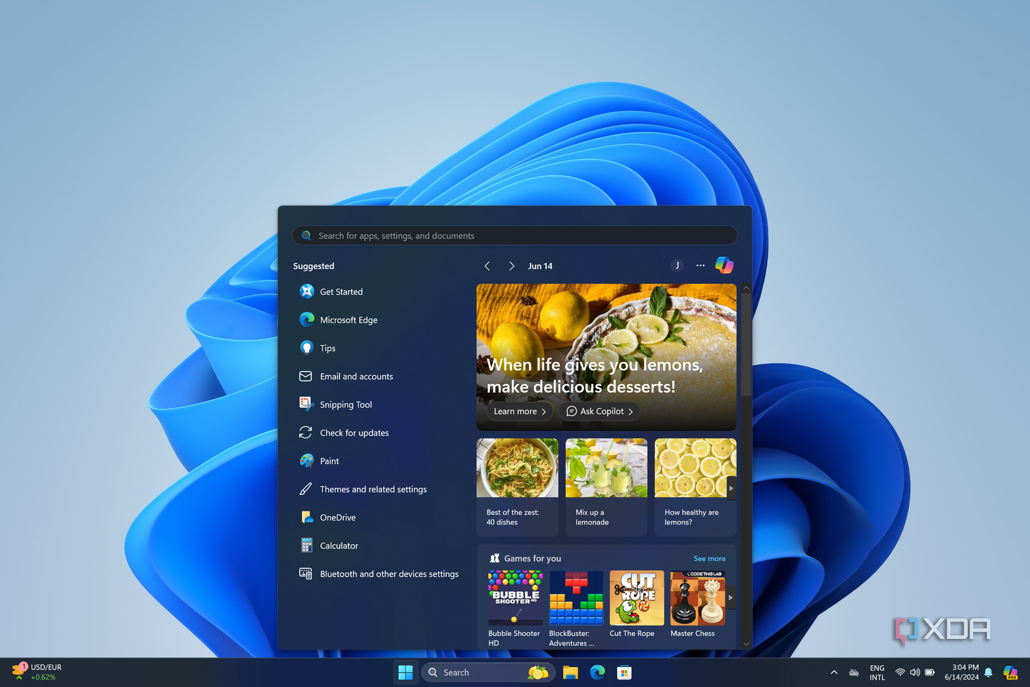Open File Explorer from the taskbar

570,673
